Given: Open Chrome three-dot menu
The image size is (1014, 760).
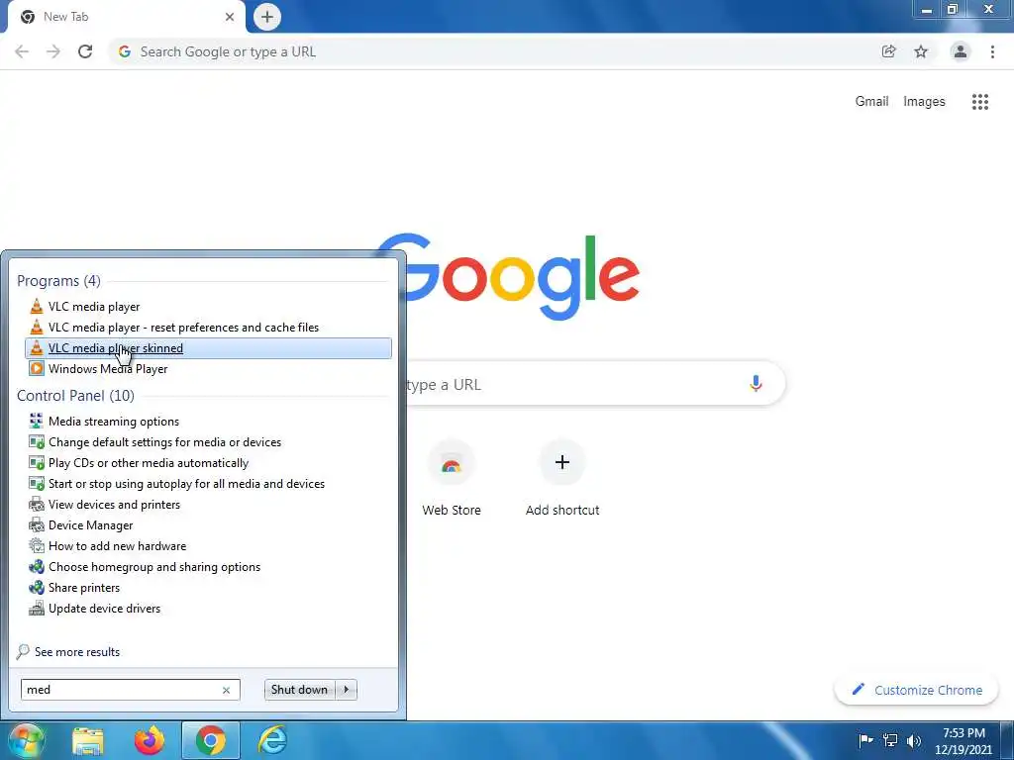Looking at the screenshot, I should [992, 51].
